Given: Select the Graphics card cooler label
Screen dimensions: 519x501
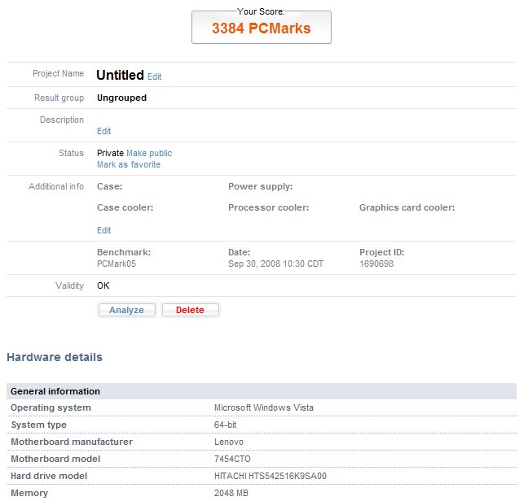Looking at the screenshot, I should [x=407, y=207].
